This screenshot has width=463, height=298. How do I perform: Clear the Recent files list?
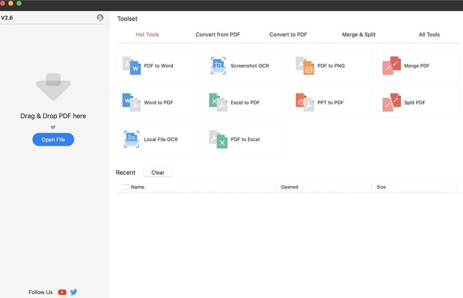point(158,172)
